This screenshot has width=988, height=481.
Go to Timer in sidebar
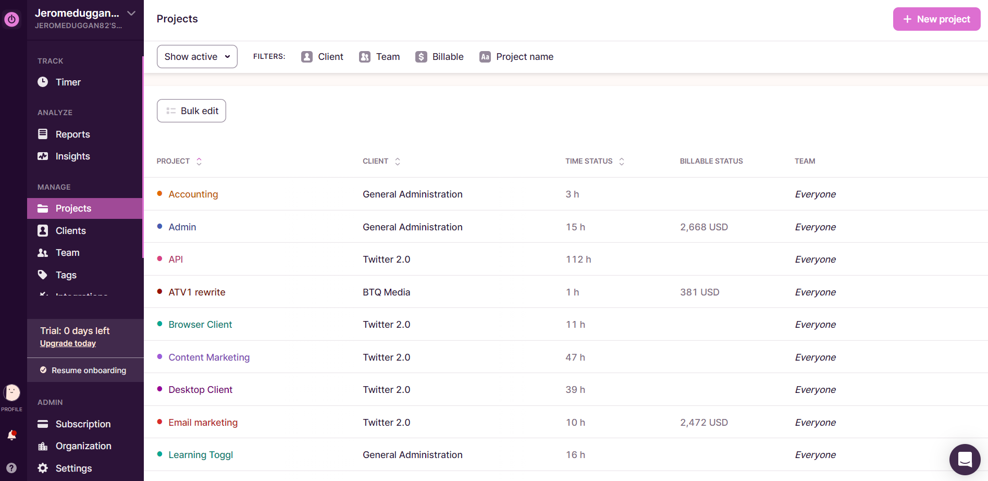(68, 82)
